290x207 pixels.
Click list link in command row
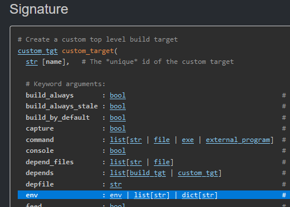coord(118,140)
